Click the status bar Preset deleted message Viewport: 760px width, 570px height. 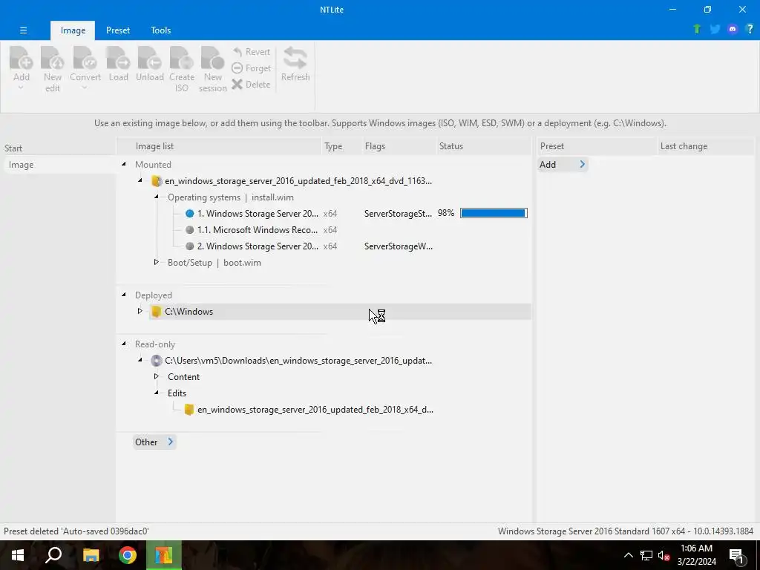pos(76,531)
